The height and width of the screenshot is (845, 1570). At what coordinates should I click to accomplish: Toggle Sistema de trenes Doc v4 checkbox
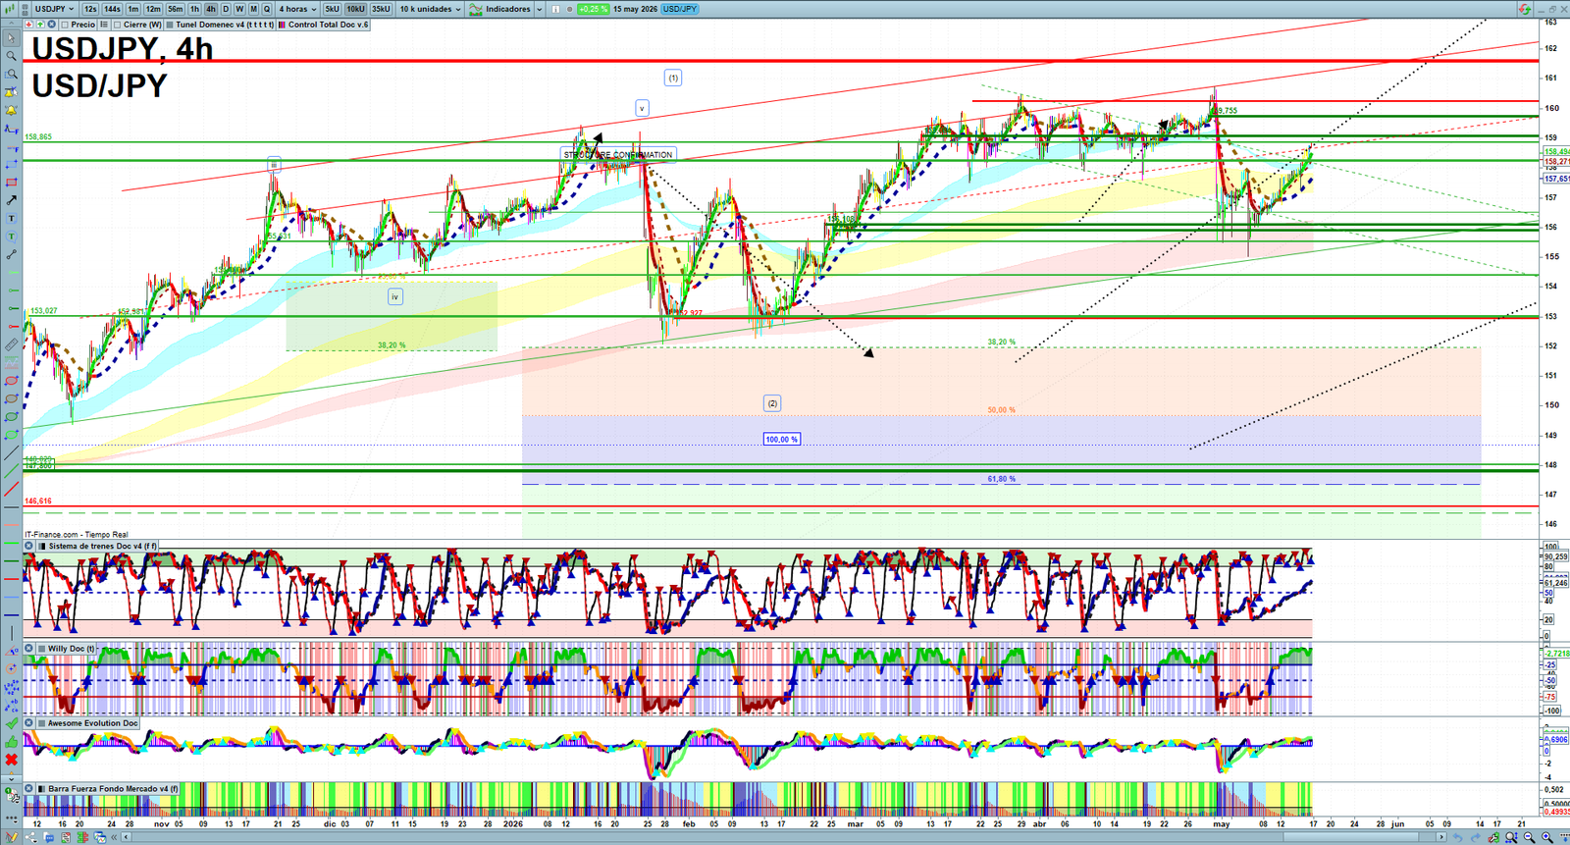click(42, 546)
